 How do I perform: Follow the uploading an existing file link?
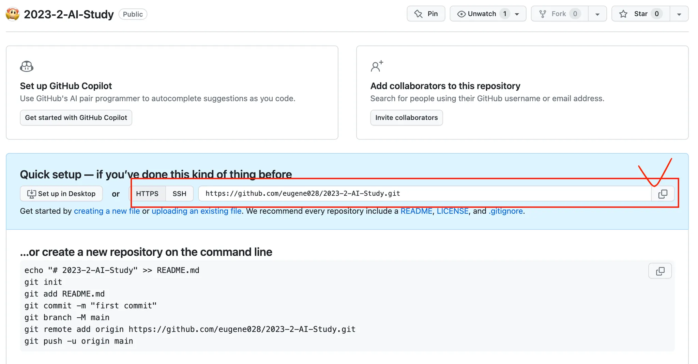(196, 211)
